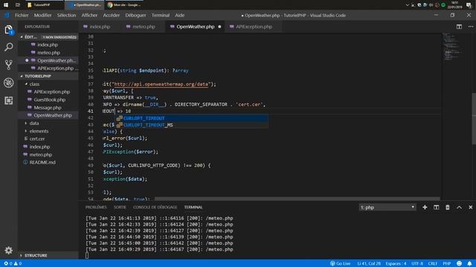476x267 pixels.
Task: Open the Afficher menu
Action: click(x=89, y=15)
